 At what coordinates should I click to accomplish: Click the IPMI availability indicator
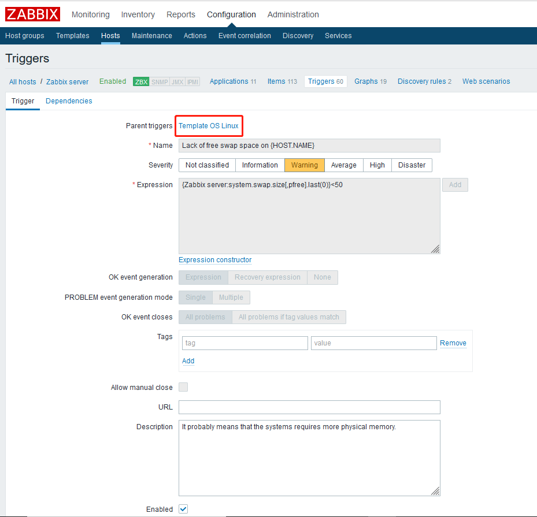coord(192,82)
